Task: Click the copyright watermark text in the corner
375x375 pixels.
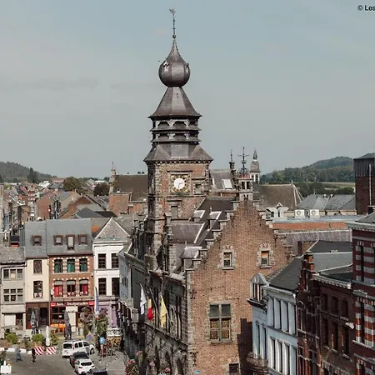Action: click(x=367, y=7)
